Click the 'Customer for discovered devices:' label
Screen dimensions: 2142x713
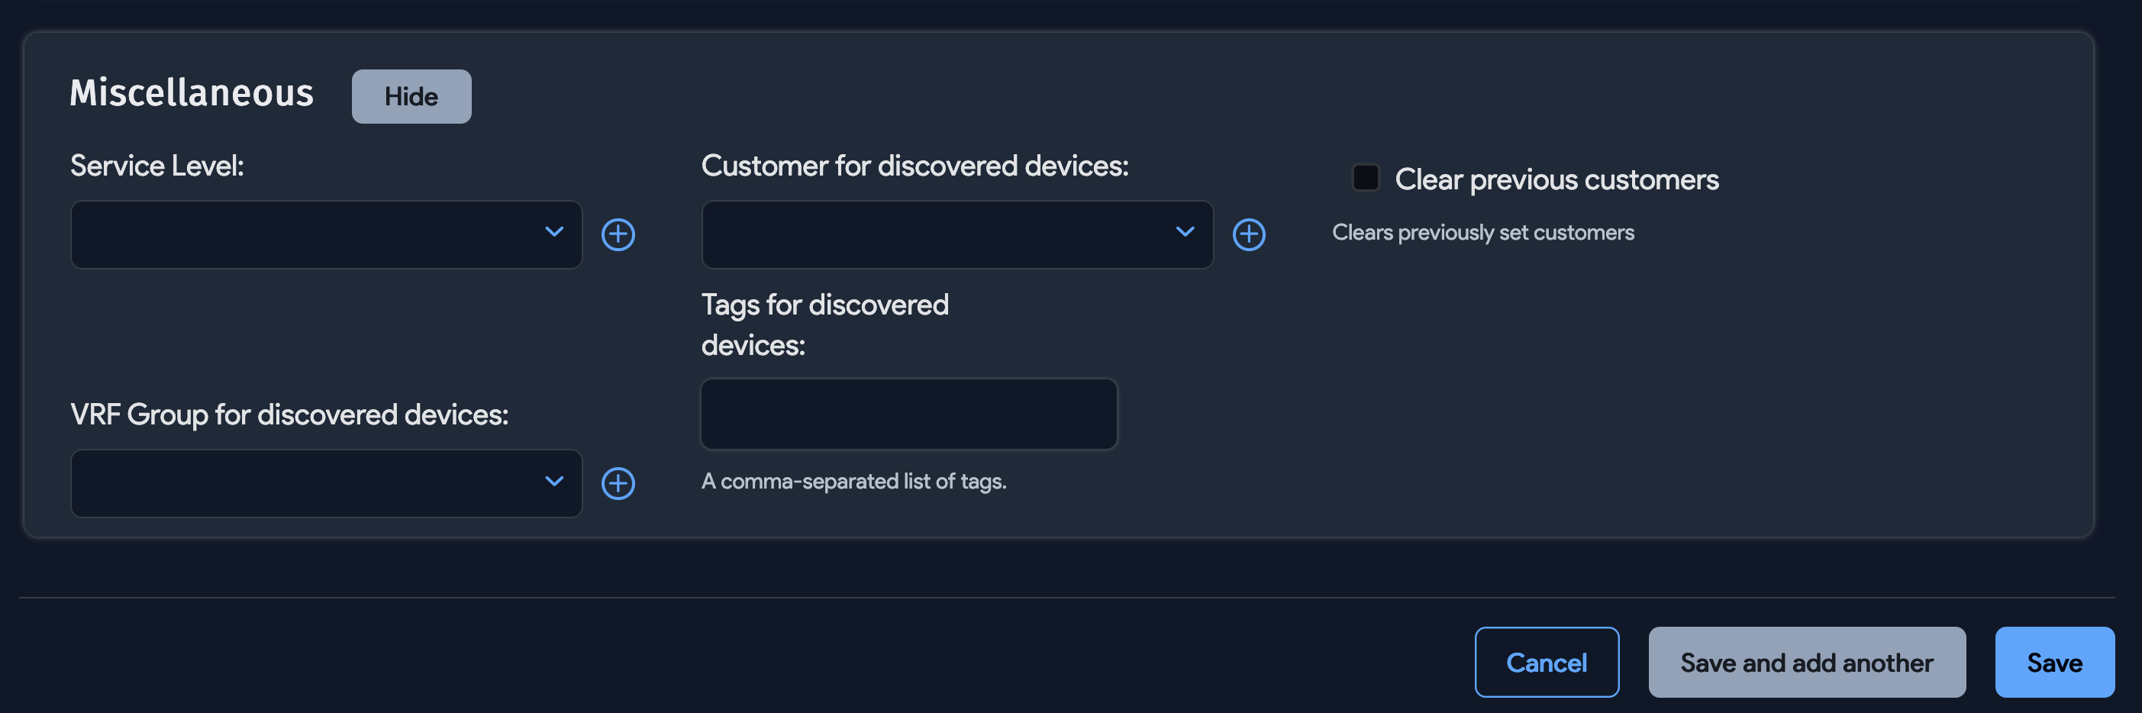coord(915,166)
